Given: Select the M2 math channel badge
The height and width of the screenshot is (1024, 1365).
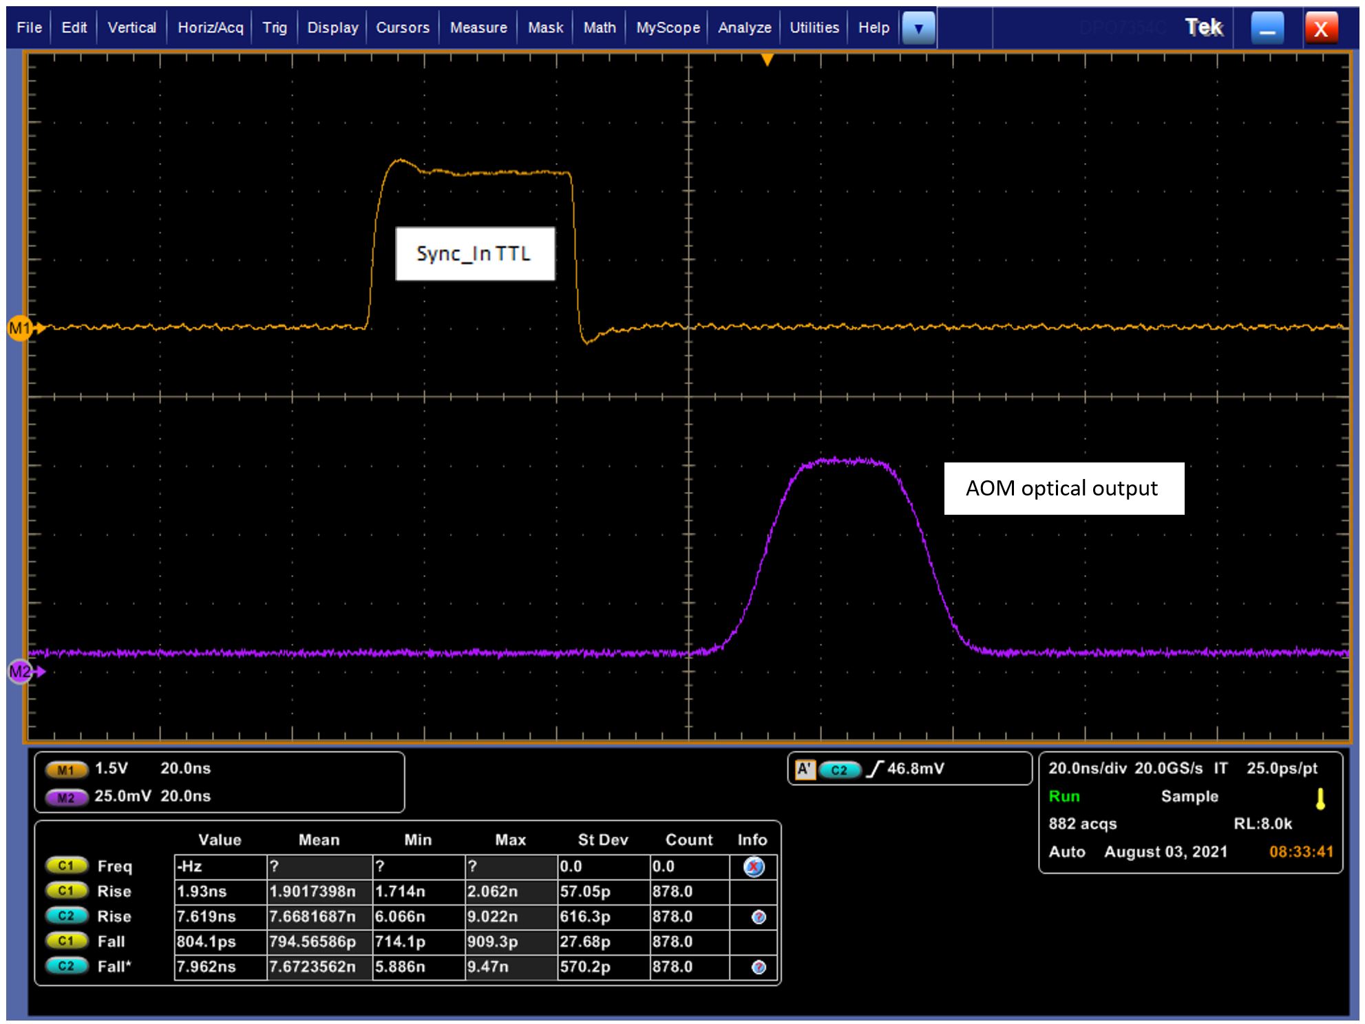Looking at the screenshot, I should [x=65, y=797].
